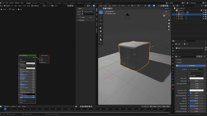The width and height of the screenshot is (207, 116).
Task: Hide the Light object in outliner
Action: pos(203,17)
